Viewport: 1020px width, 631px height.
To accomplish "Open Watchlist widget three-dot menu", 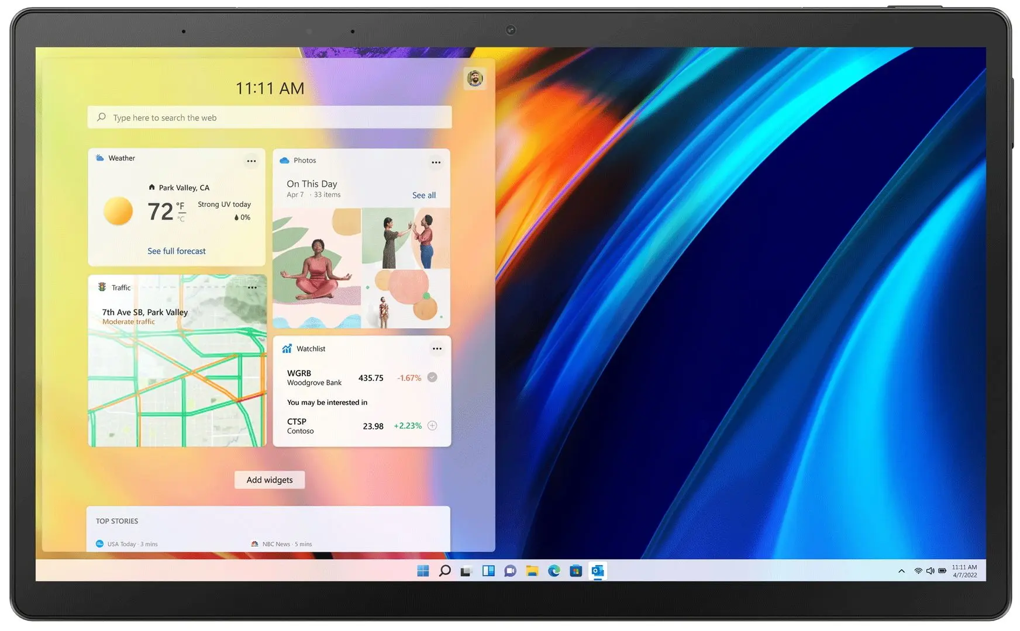I will tap(437, 349).
